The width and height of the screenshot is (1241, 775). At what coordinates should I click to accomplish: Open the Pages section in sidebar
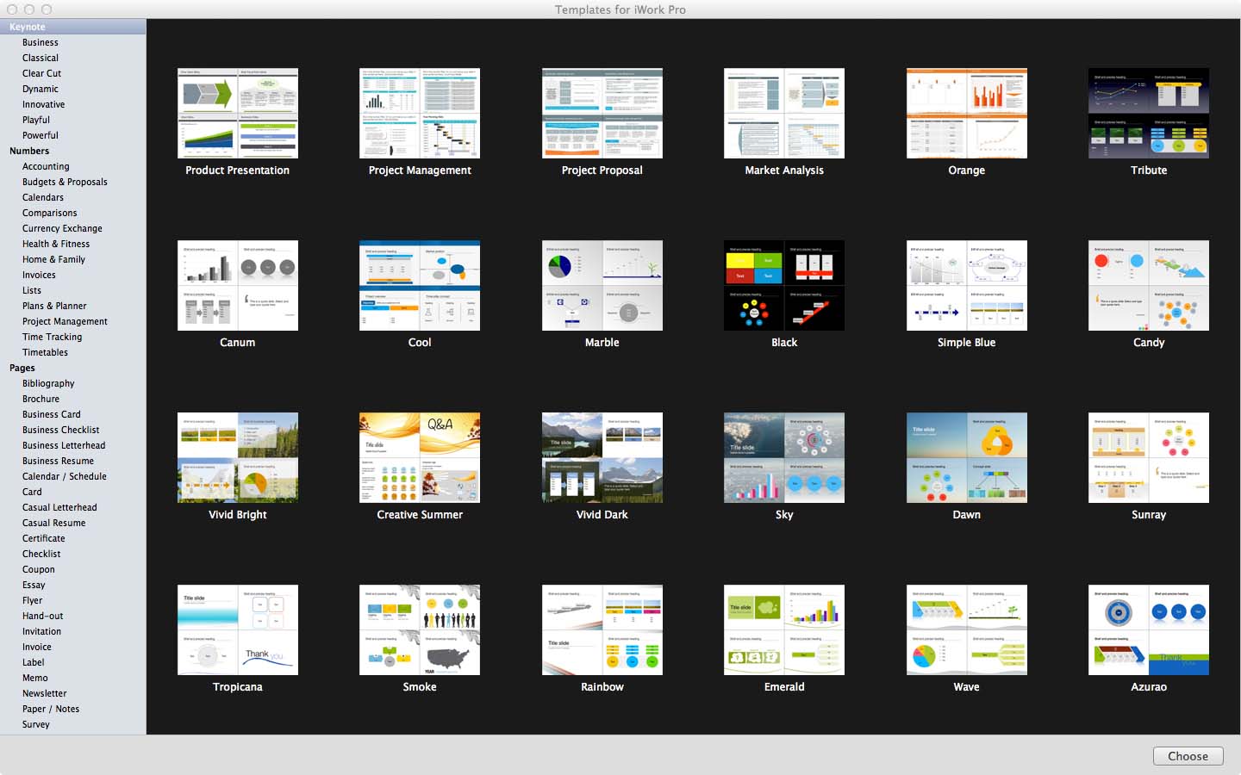click(x=22, y=368)
